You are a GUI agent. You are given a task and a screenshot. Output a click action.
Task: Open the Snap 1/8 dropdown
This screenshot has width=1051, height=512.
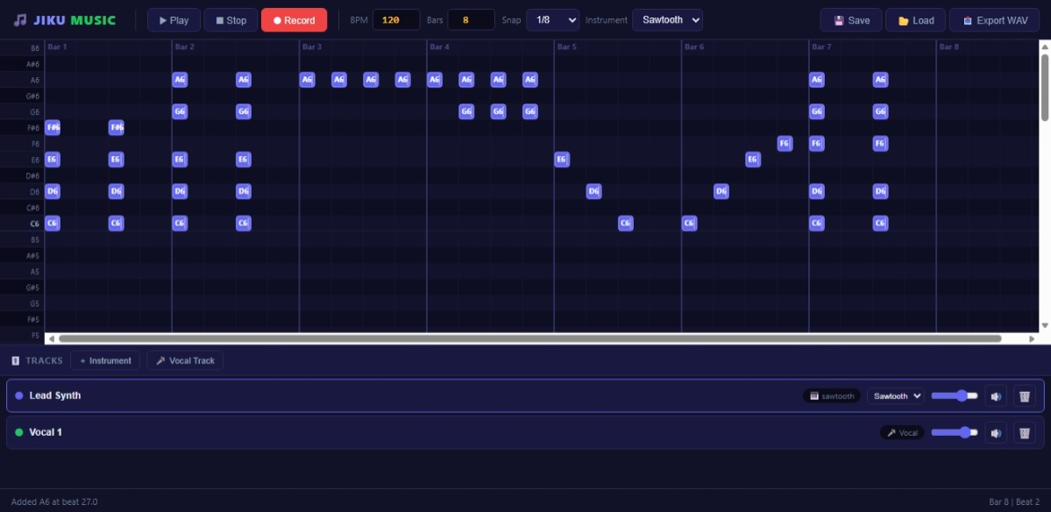coord(552,20)
